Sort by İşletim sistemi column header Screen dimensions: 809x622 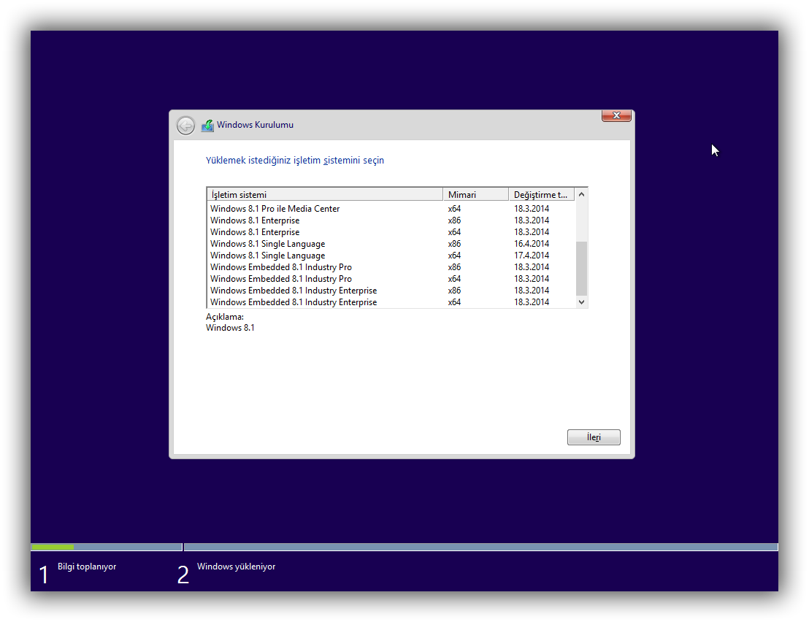[325, 194]
